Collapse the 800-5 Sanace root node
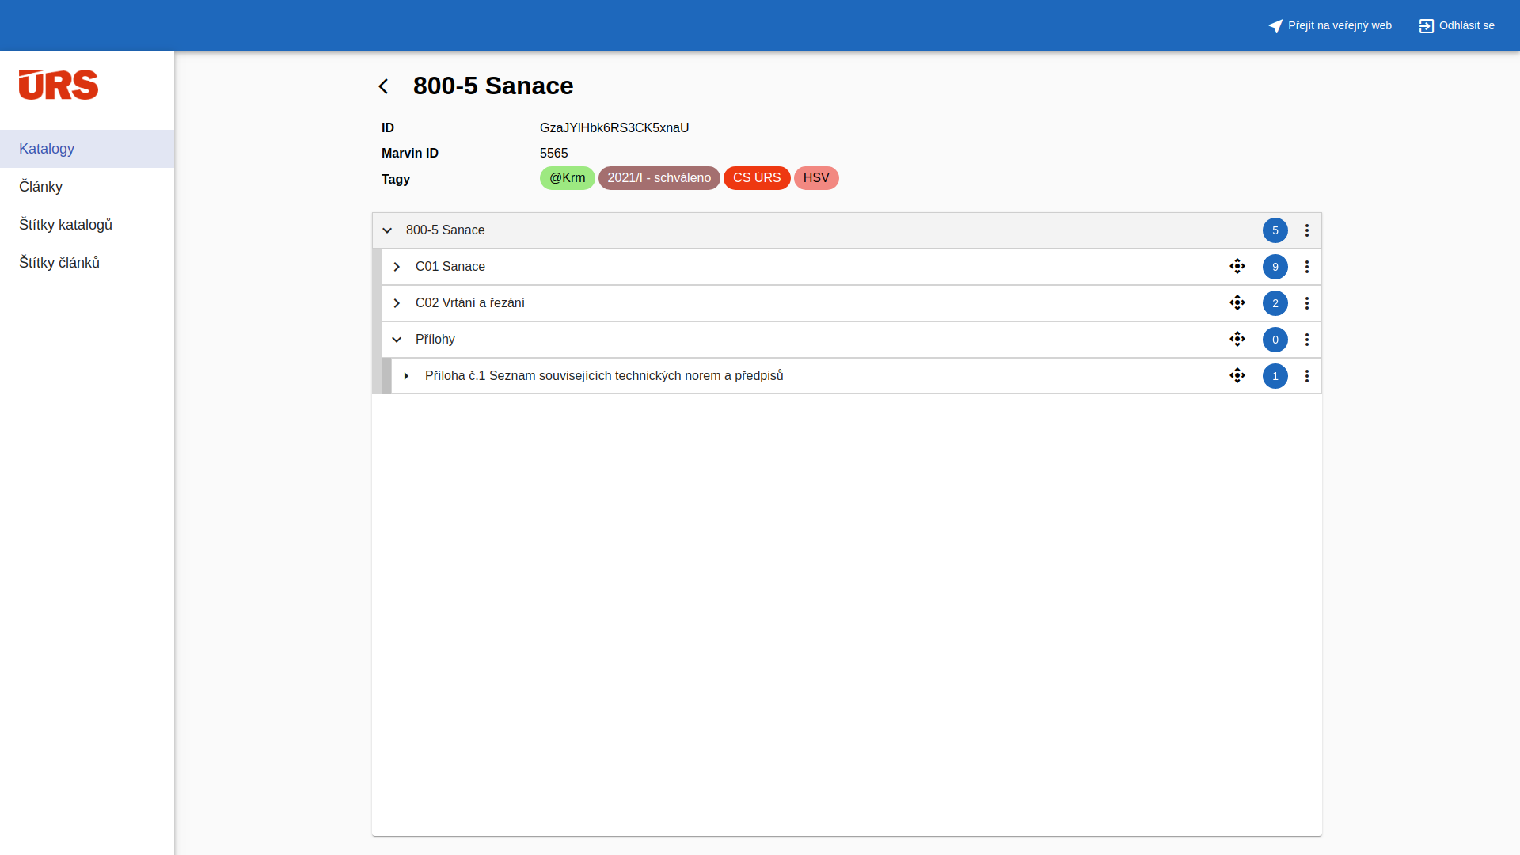 (387, 230)
